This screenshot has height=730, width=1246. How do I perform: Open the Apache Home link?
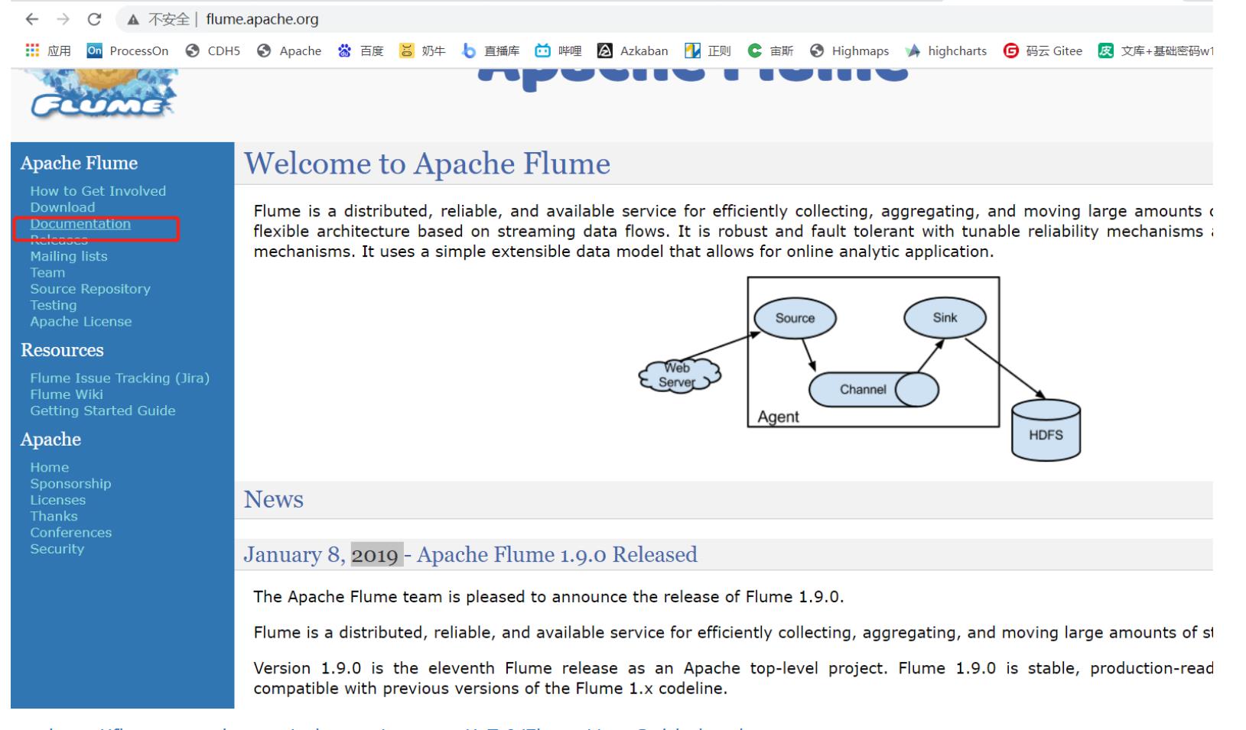[x=50, y=467]
